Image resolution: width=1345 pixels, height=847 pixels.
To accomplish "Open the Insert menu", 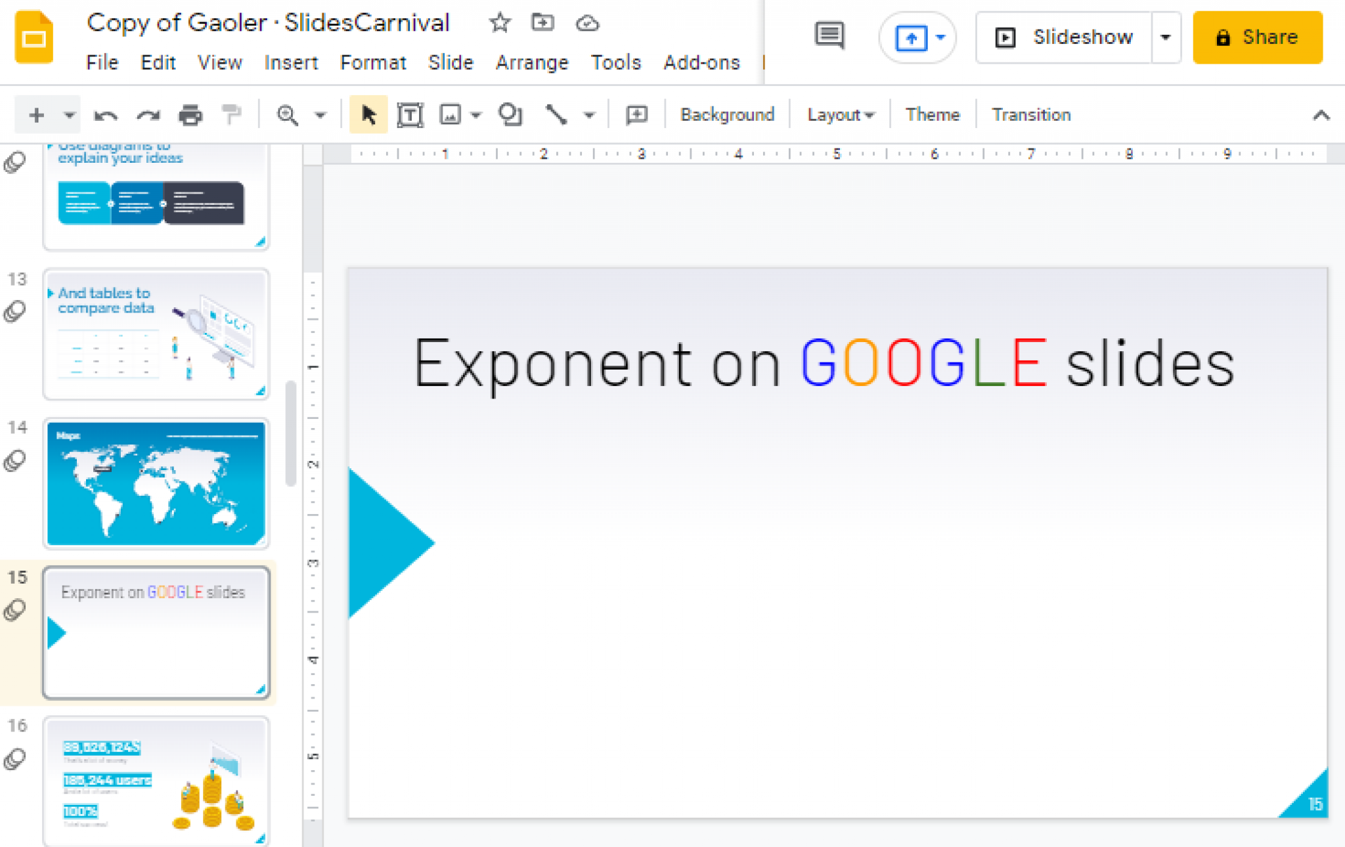I will tap(291, 62).
